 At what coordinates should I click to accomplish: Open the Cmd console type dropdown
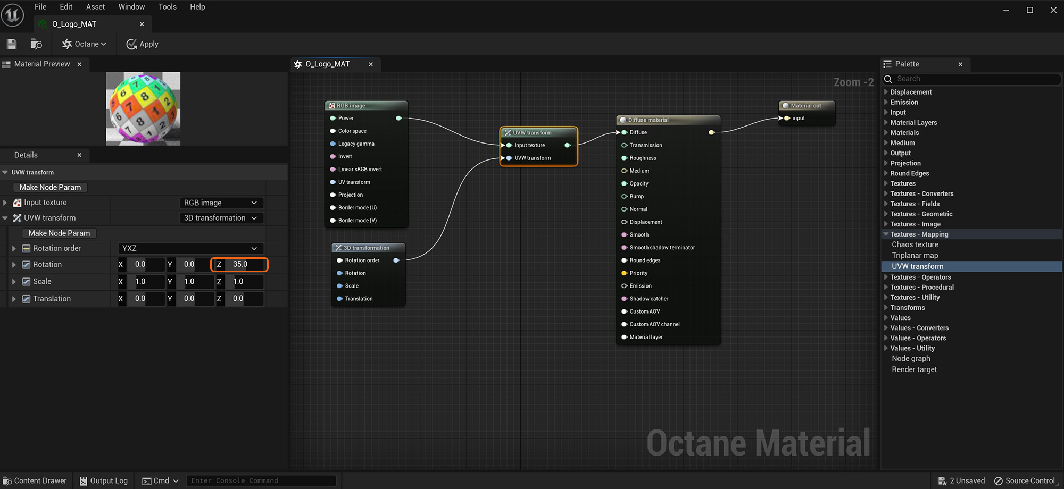click(160, 480)
